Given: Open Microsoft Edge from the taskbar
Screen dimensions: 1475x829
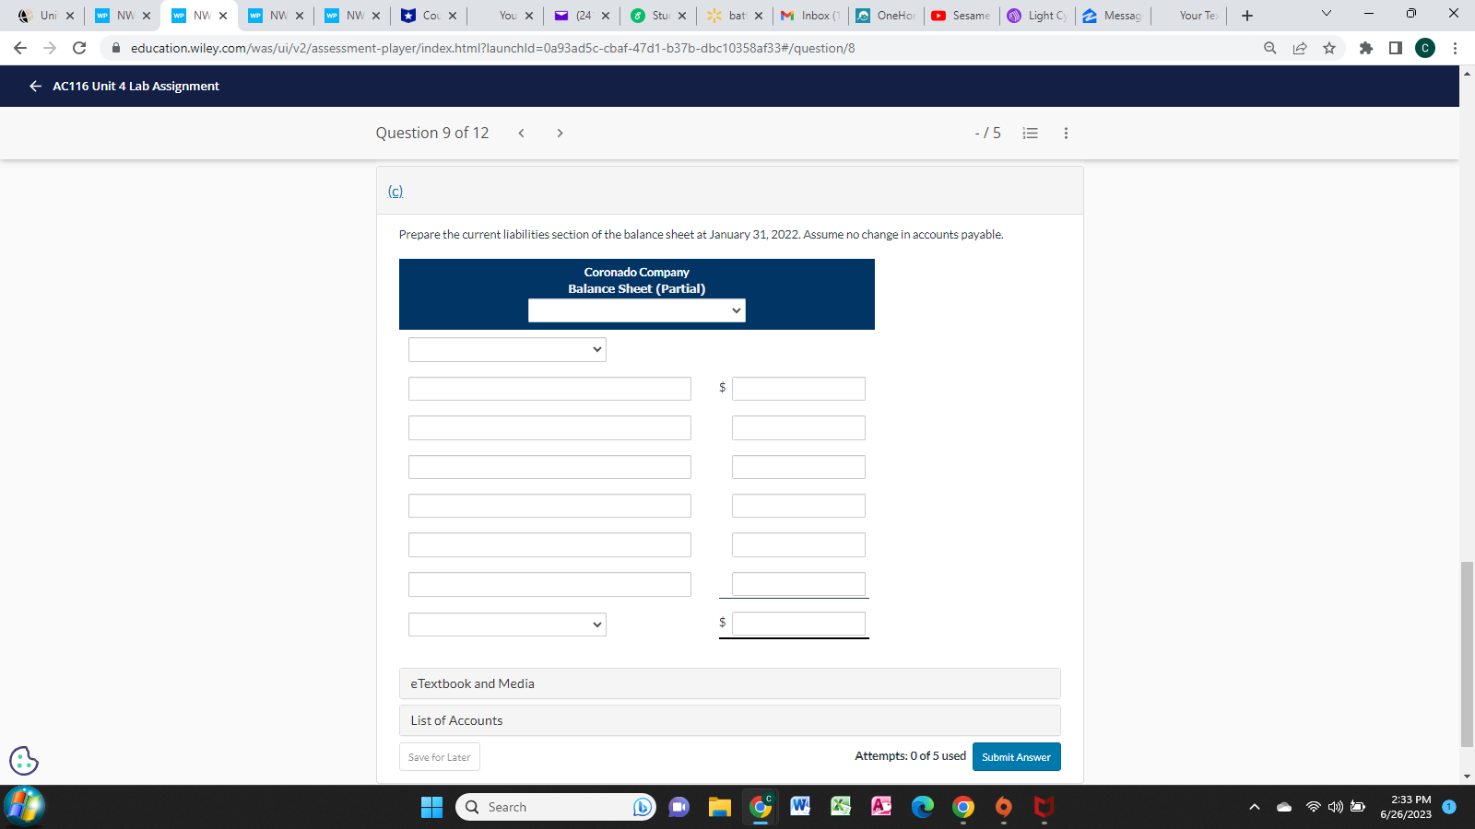Looking at the screenshot, I should click(x=921, y=806).
